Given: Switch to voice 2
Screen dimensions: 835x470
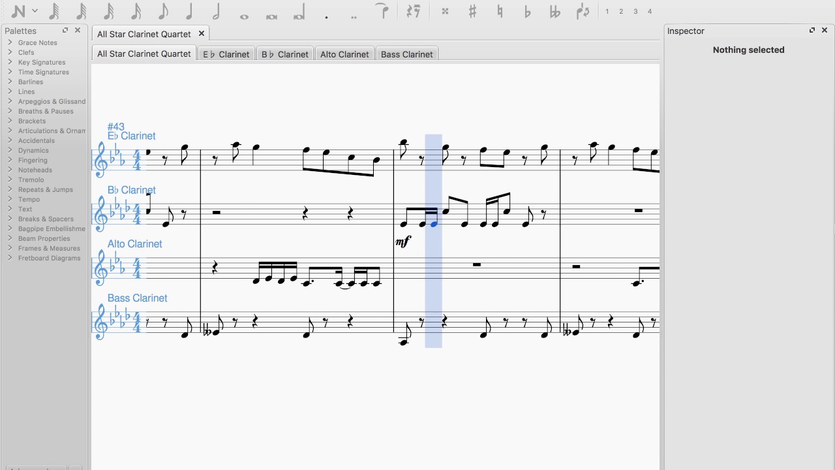Looking at the screenshot, I should [621, 11].
